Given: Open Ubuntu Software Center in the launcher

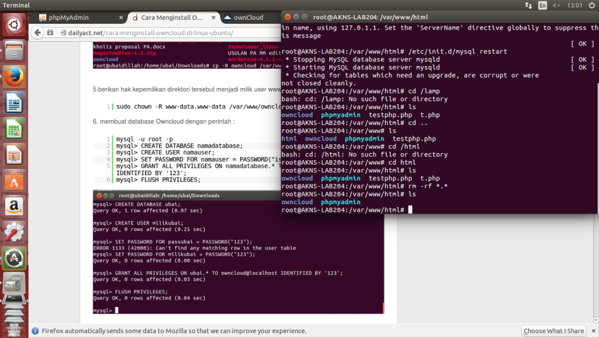Looking at the screenshot, I should click(x=14, y=181).
